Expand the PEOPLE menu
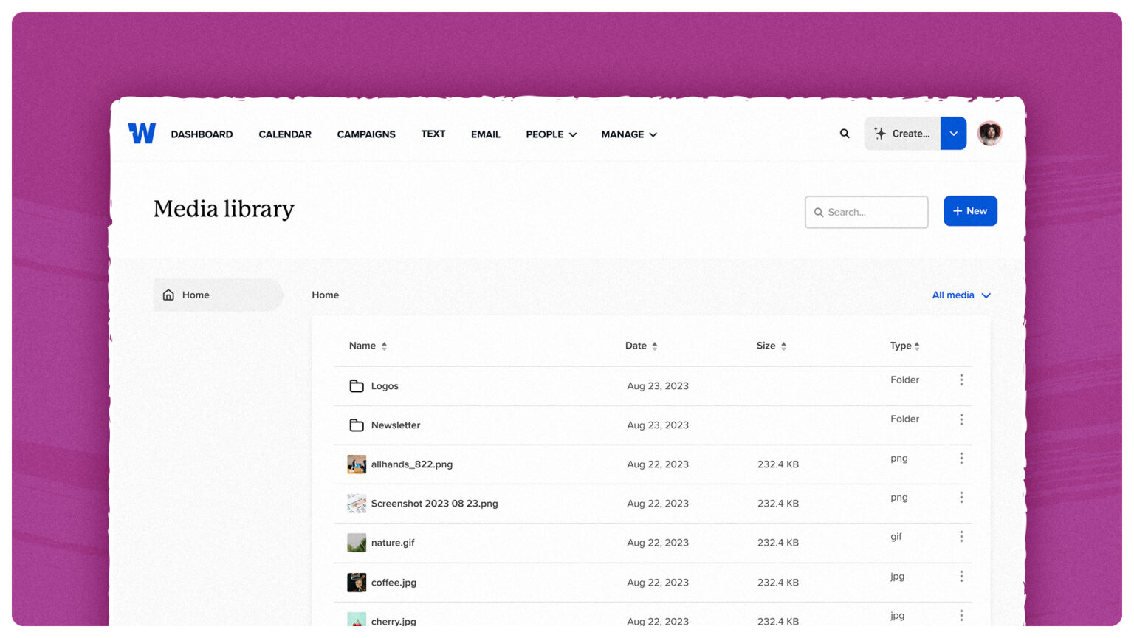This screenshot has height=638, width=1134. click(551, 134)
